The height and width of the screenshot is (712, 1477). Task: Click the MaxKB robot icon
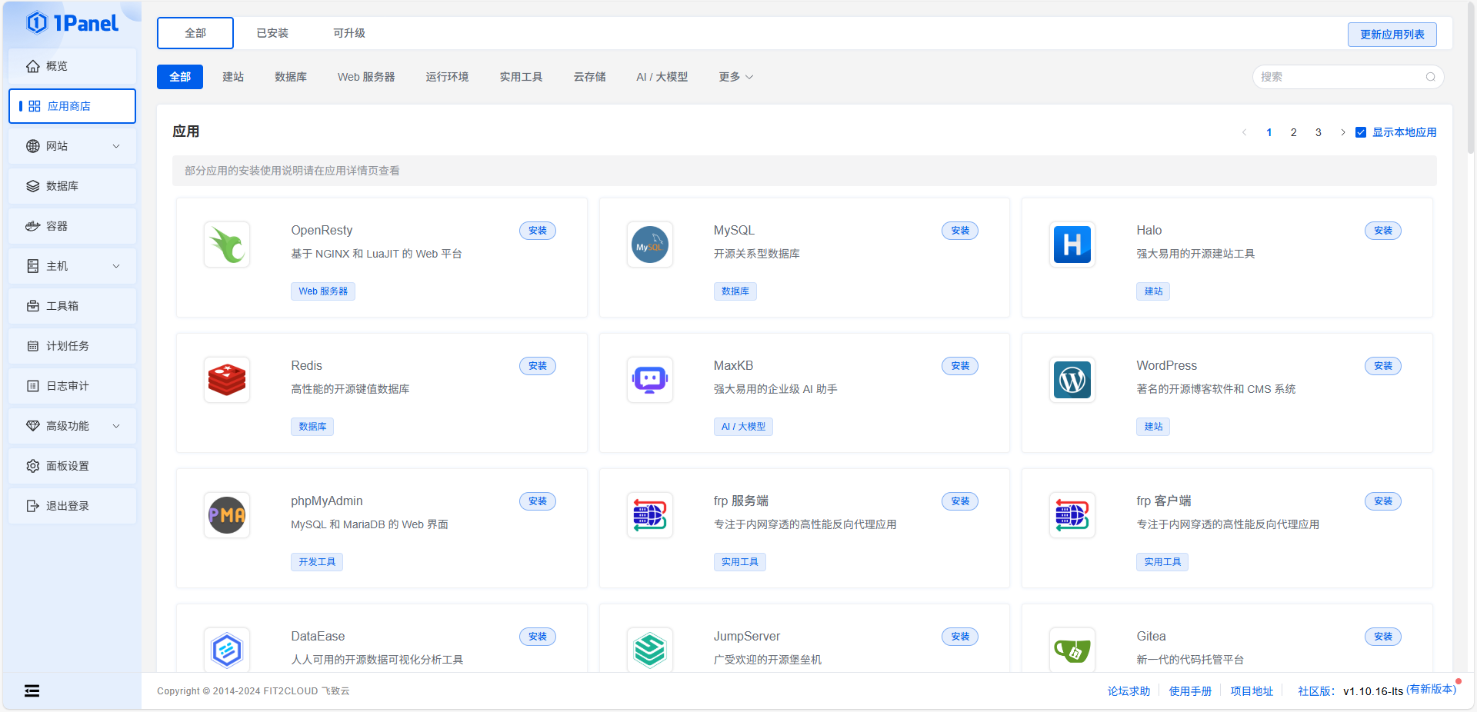tap(650, 380)
